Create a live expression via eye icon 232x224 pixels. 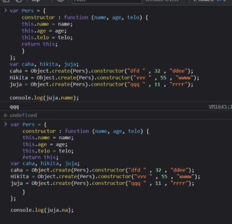tap(60, 1)
